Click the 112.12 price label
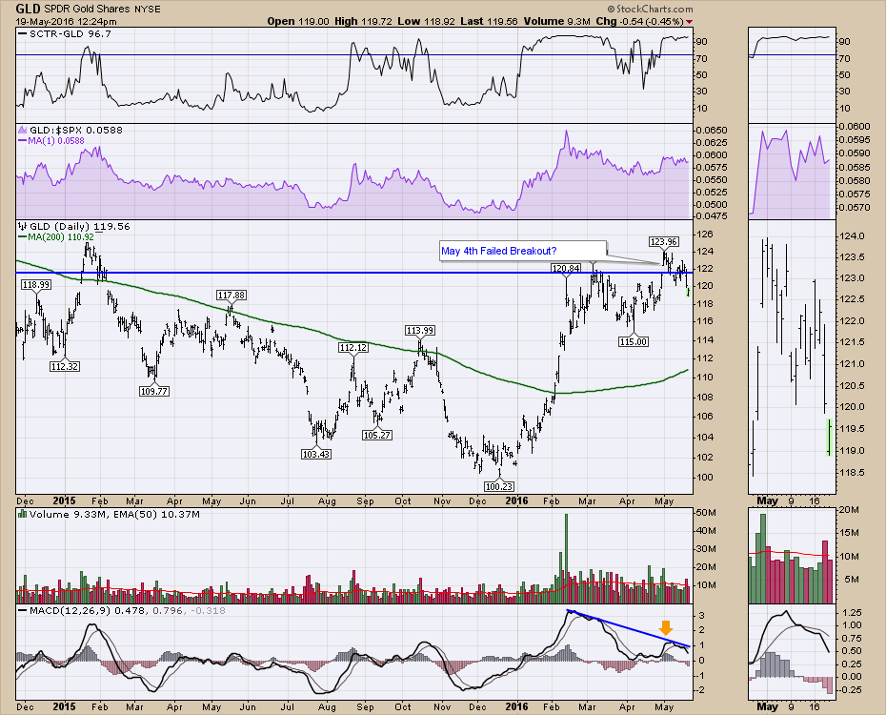Viewport: 886px width, 715px height. pyautogui.click(x=353, y=348)
